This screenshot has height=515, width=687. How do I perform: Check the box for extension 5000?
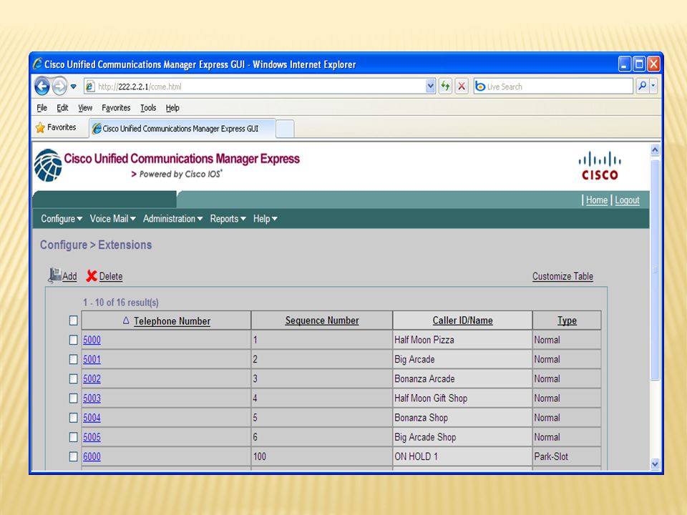73,340
